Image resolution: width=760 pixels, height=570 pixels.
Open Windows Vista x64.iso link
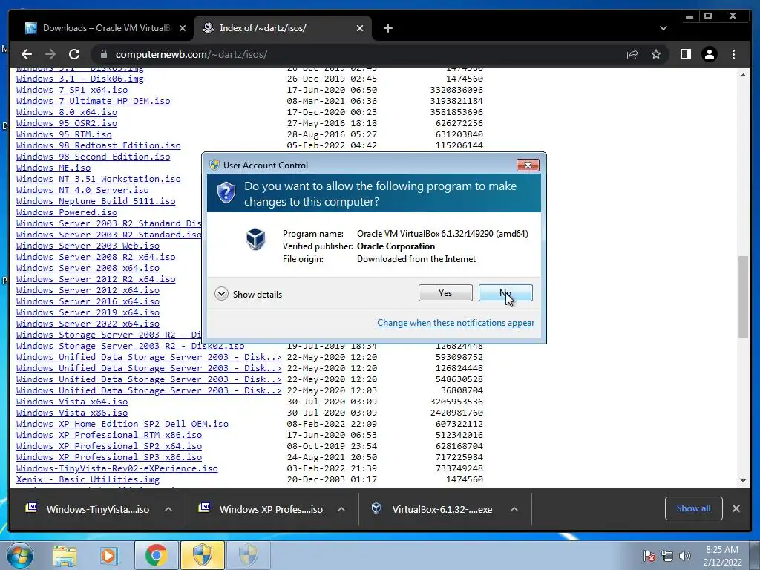(72, 402)
